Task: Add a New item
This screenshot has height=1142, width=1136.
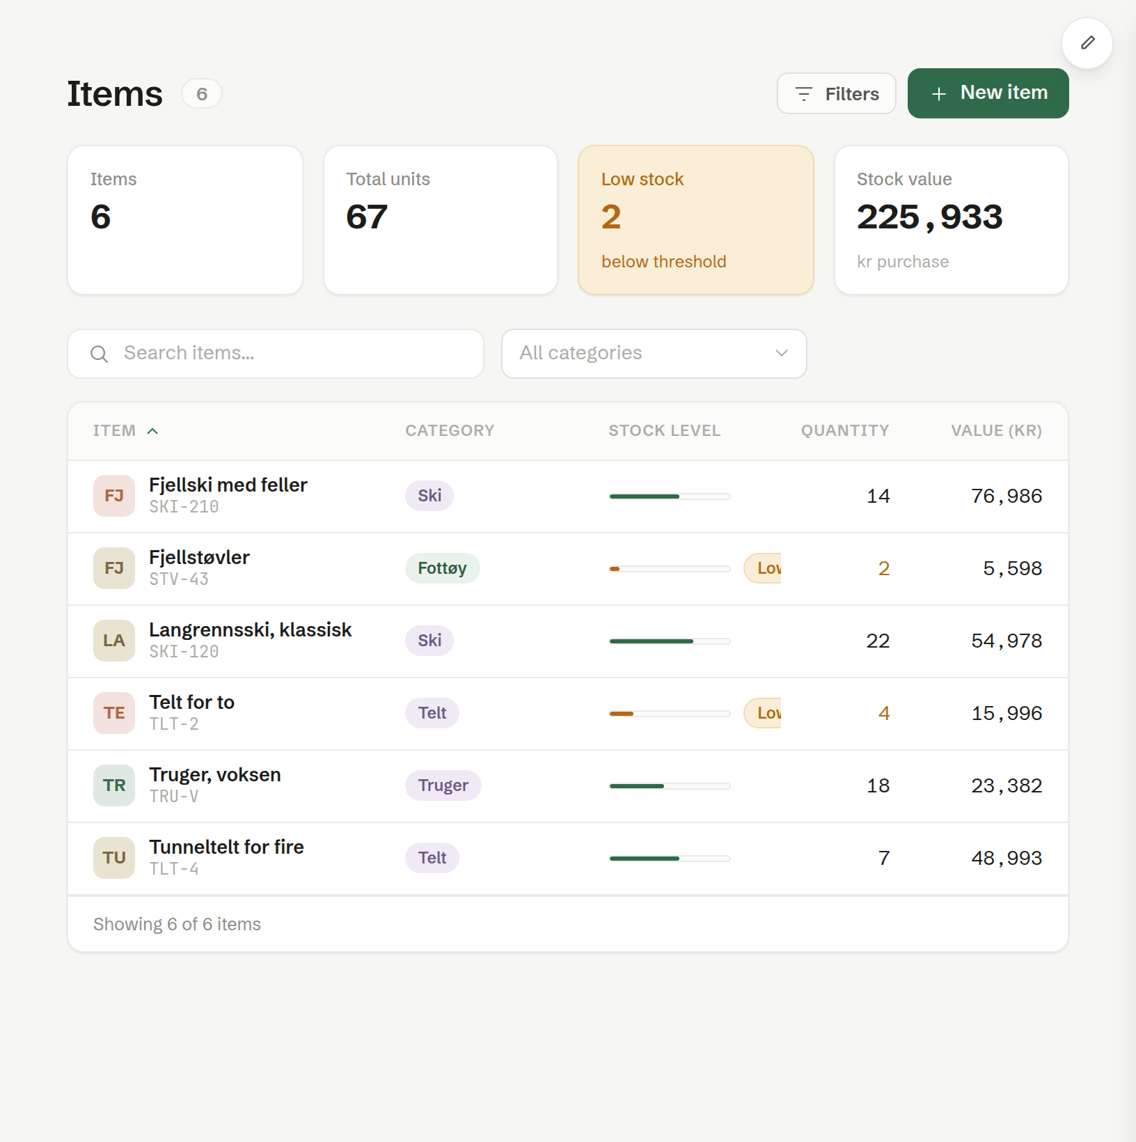Action: [x=988, y=93]
